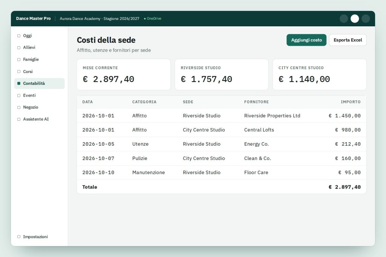The width and height of the screenshot is (386, 257).
Task: Click the green OneDrive sync status dot
Action: click(x=145, y=19)
